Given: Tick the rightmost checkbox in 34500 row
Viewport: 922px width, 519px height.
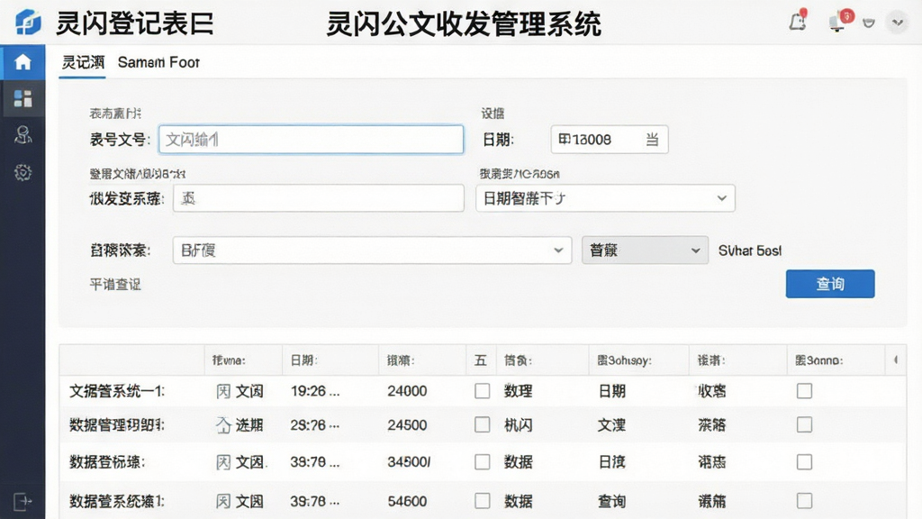Looking at the screenshot, I should (804, 462).
